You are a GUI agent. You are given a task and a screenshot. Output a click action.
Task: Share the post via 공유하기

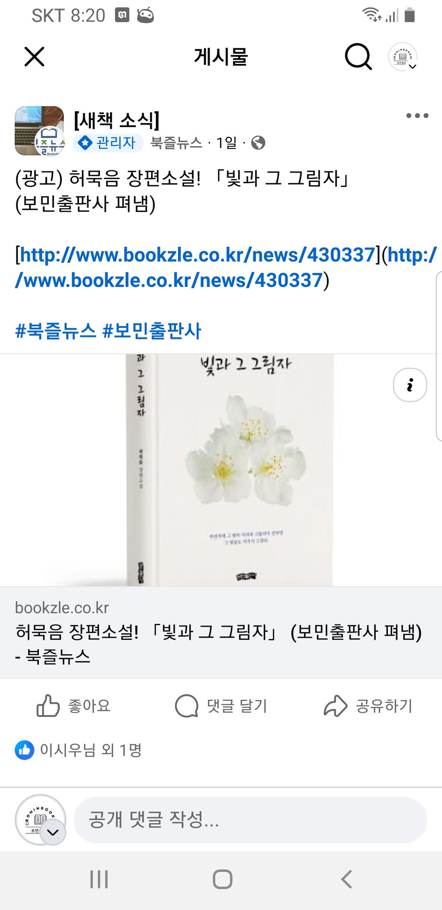368,705
